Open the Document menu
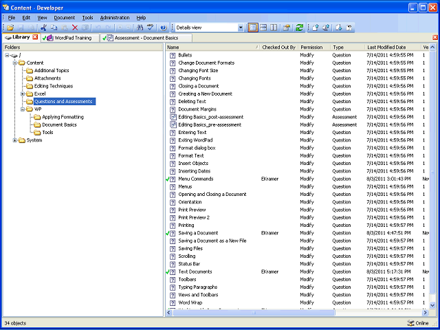 point(65,18)
